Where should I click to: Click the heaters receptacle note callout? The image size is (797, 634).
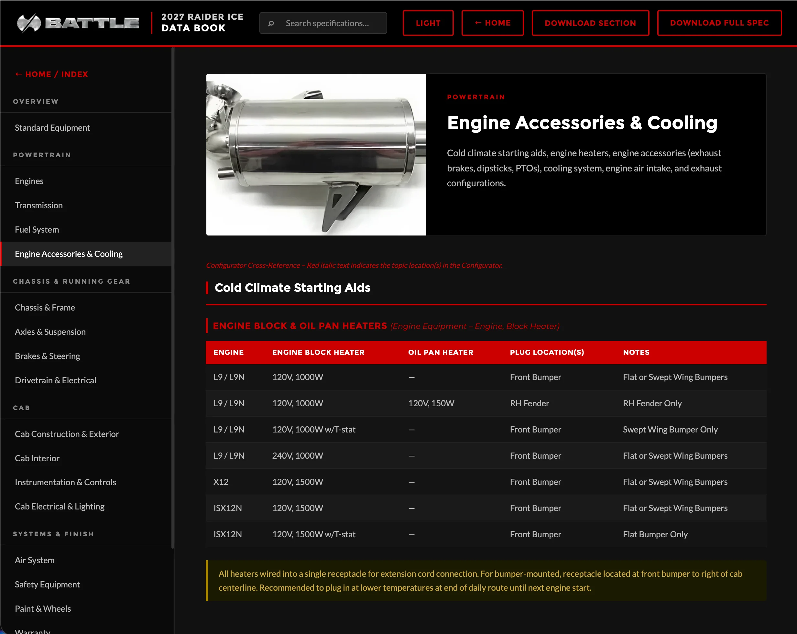click(x=486, y=581)
